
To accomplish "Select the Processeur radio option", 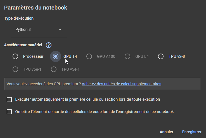I will (15, 56).
